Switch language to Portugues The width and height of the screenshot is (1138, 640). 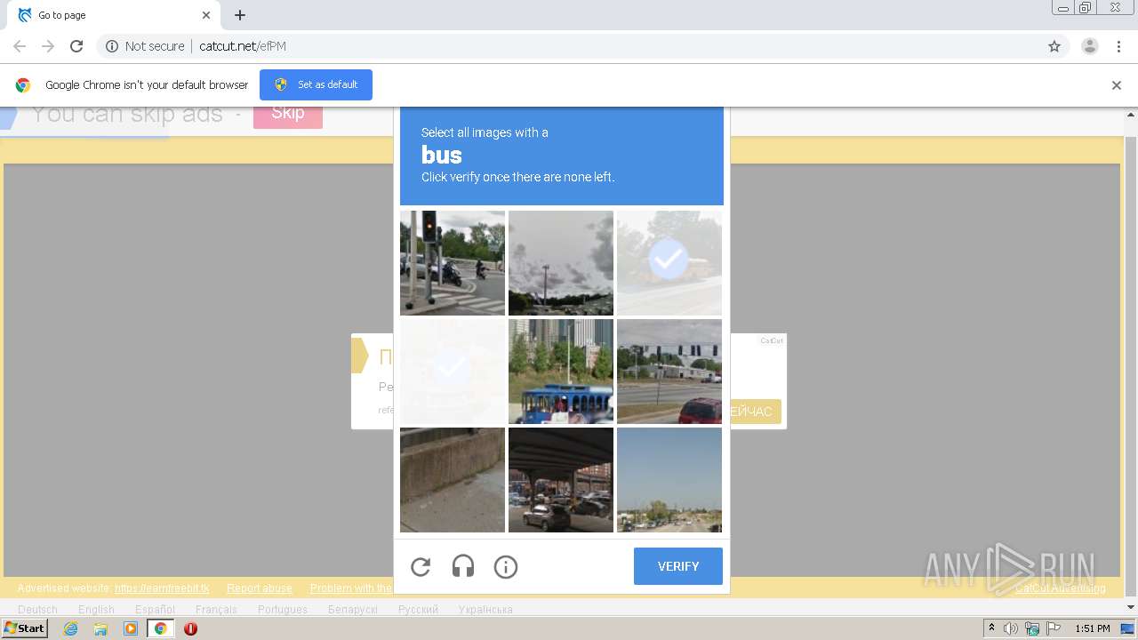283,610
